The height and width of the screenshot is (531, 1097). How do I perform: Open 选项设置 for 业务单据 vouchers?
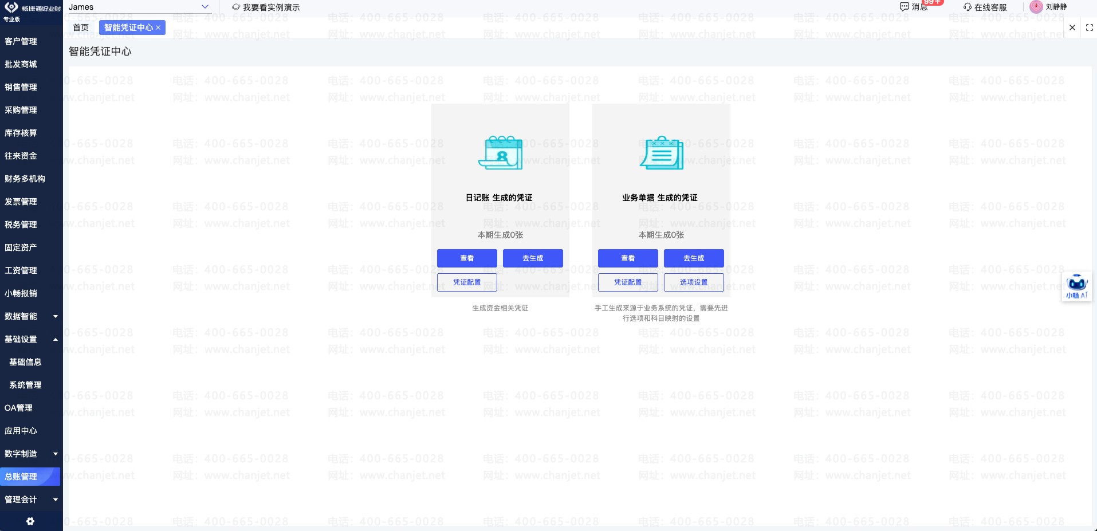coord(694,282)
